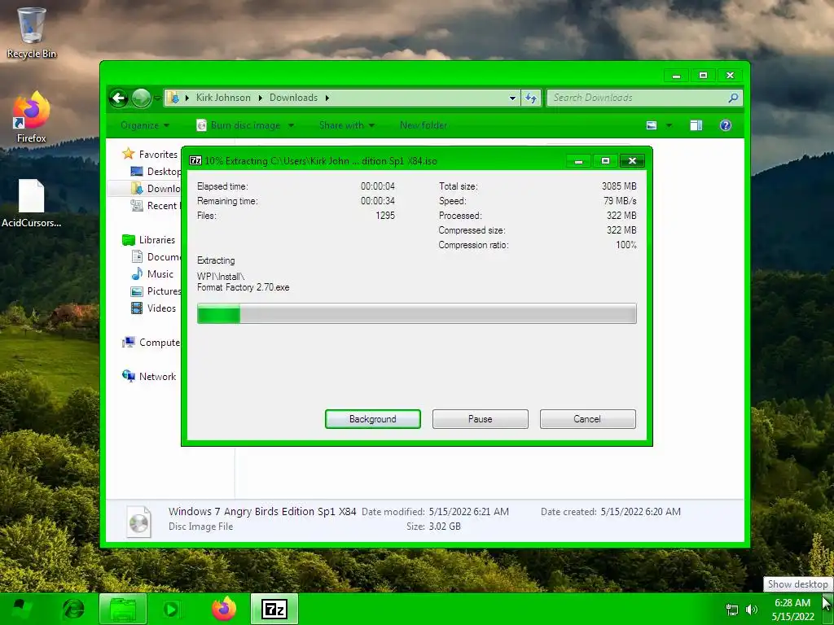Open Explorer help via the question mark icon
The width and height of the screenshot is (834, 625).
click(x=726, y=125)
